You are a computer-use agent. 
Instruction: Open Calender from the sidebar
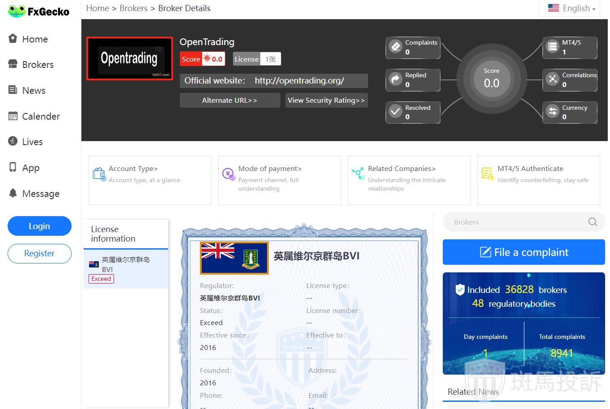point(41,117)
